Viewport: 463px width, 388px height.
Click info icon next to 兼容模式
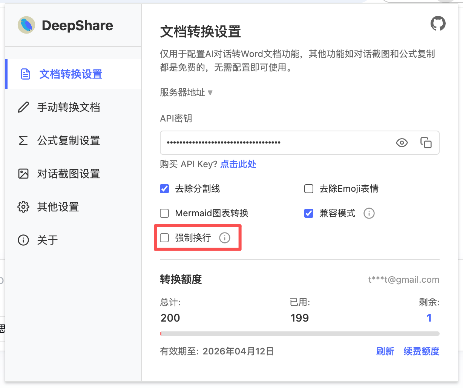[369, 213]
